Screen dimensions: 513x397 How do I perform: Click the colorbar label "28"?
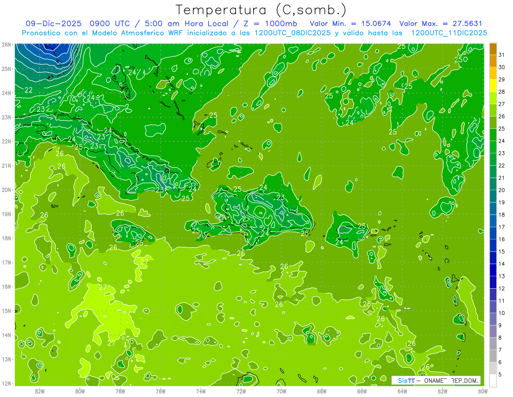[x=501, y=92]
